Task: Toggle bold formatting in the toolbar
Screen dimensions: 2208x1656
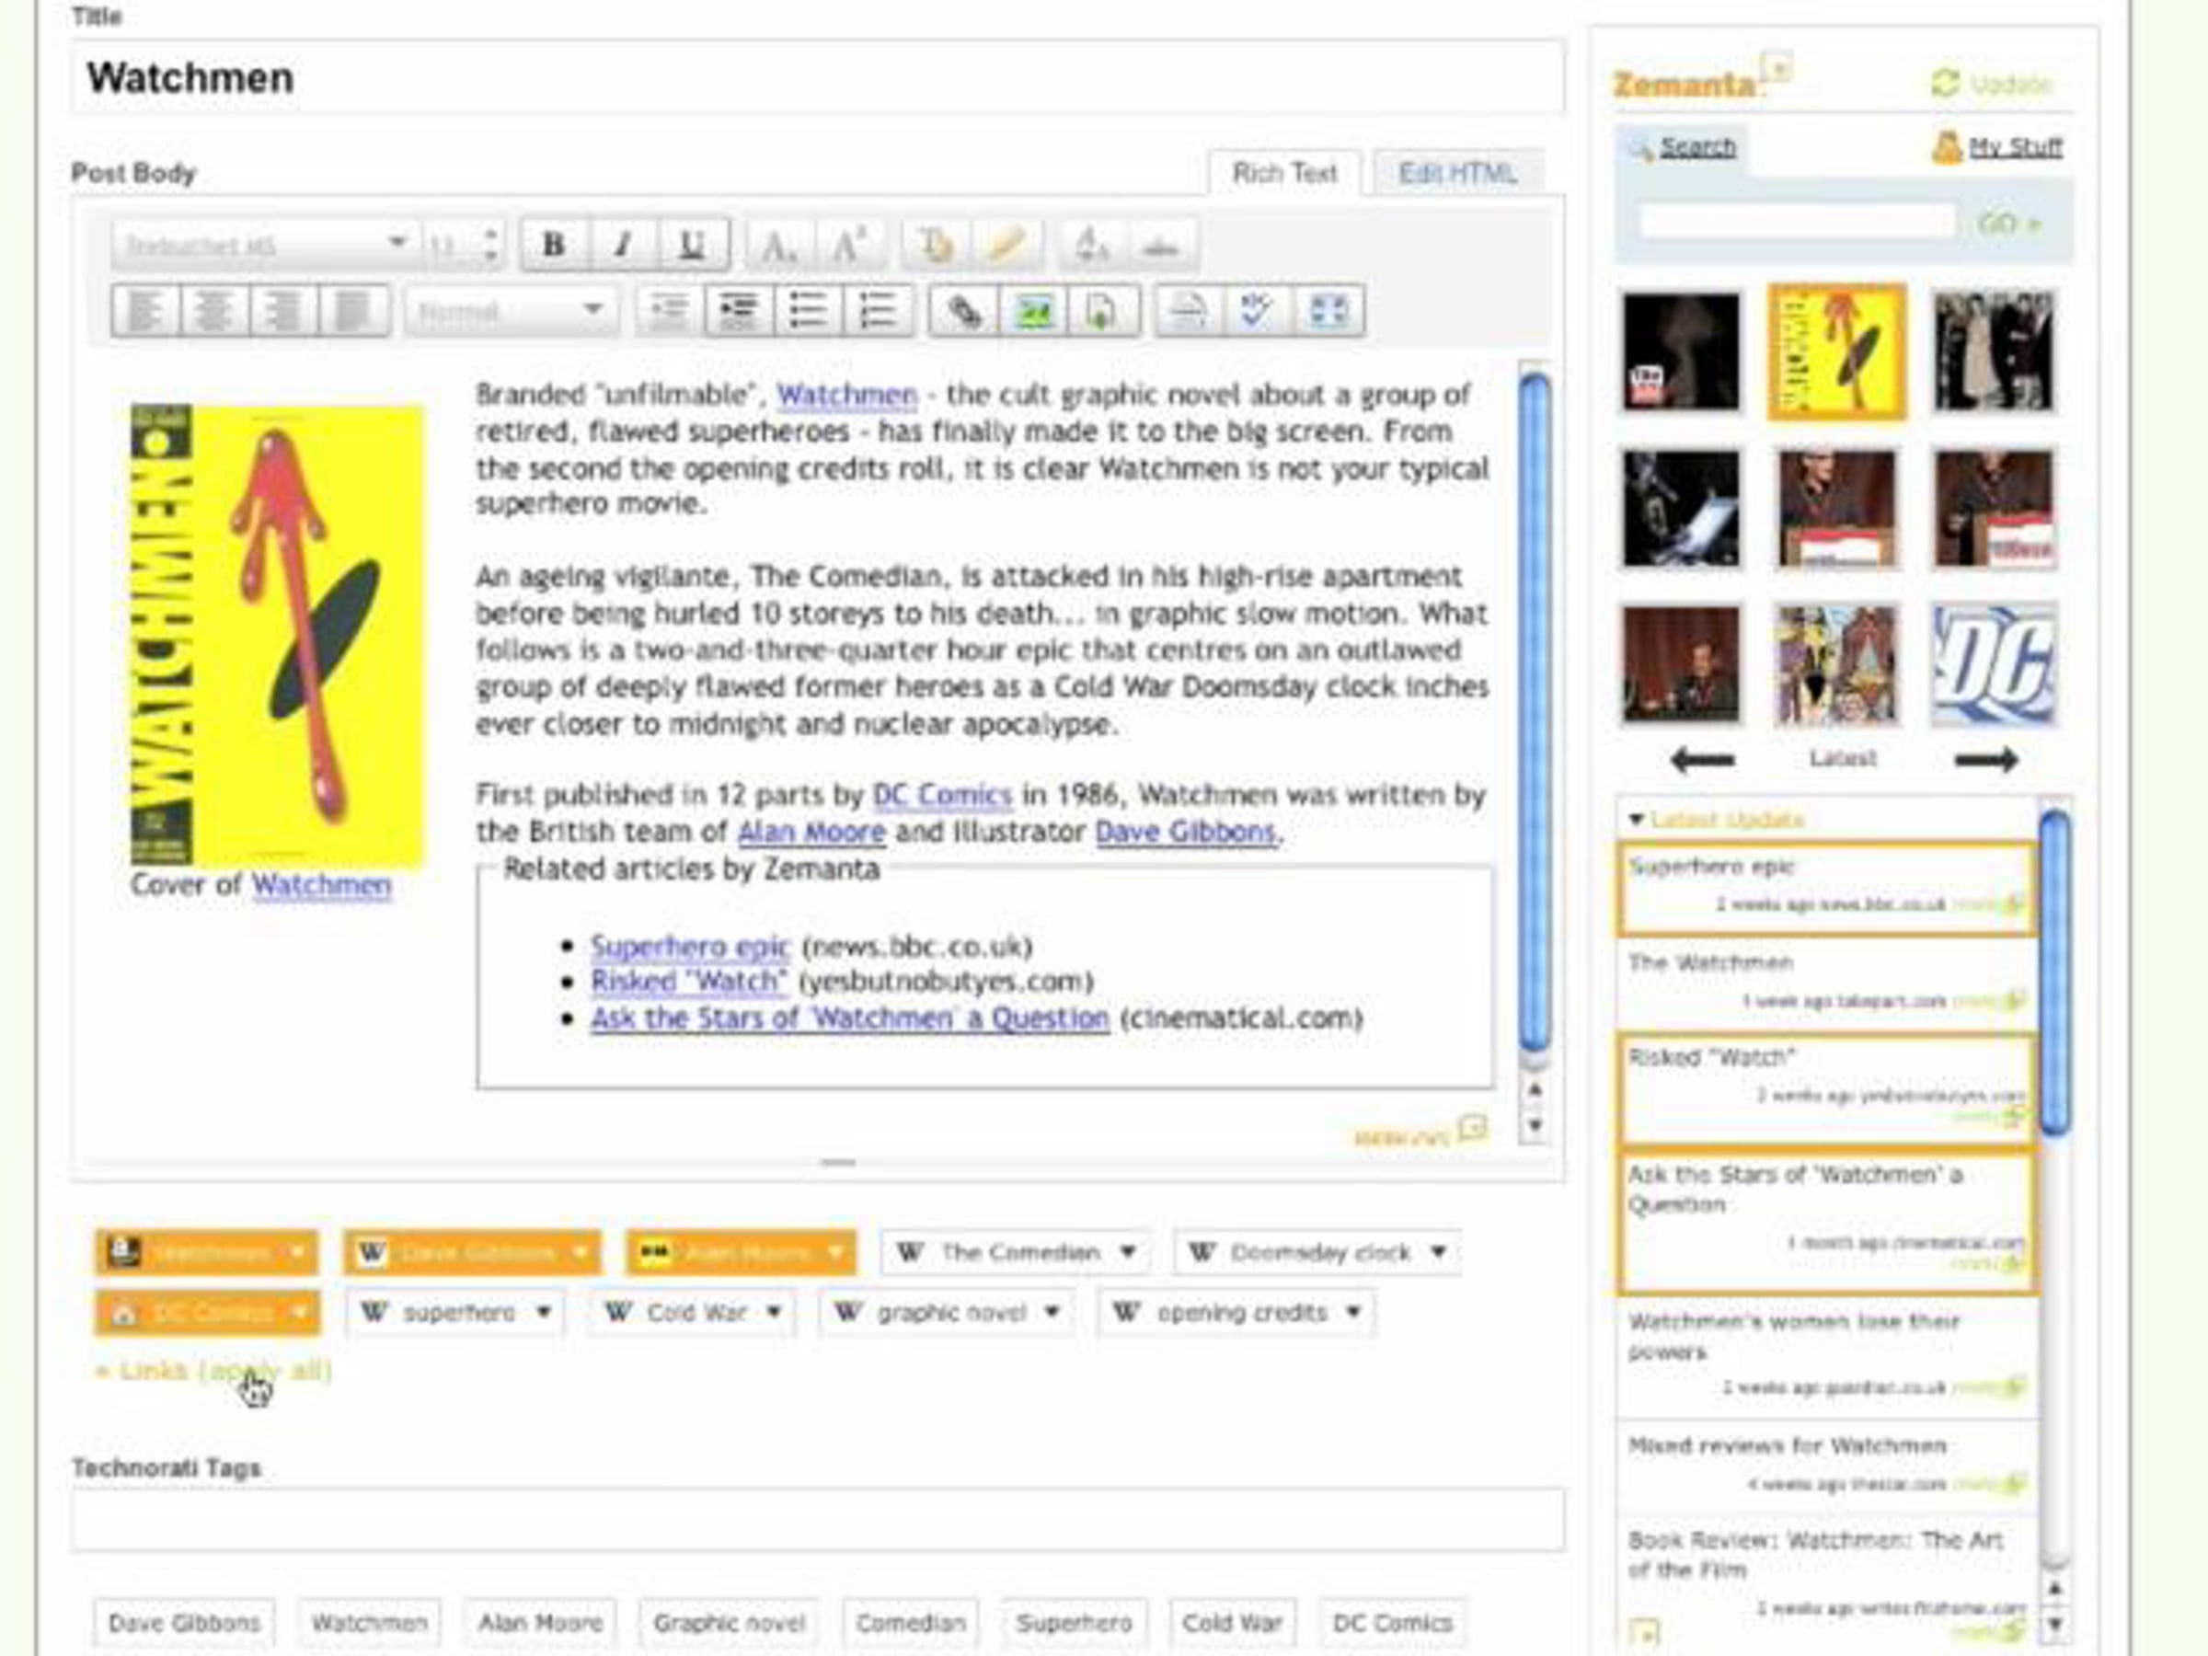Action: [554, 245]
